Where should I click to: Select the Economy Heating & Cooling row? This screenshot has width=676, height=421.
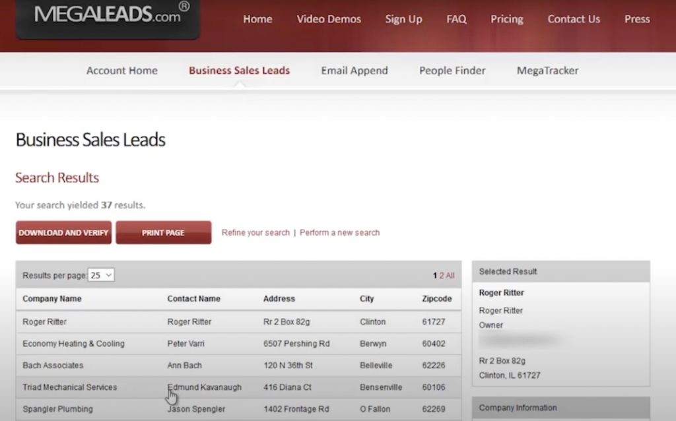(x=238, y=343)
